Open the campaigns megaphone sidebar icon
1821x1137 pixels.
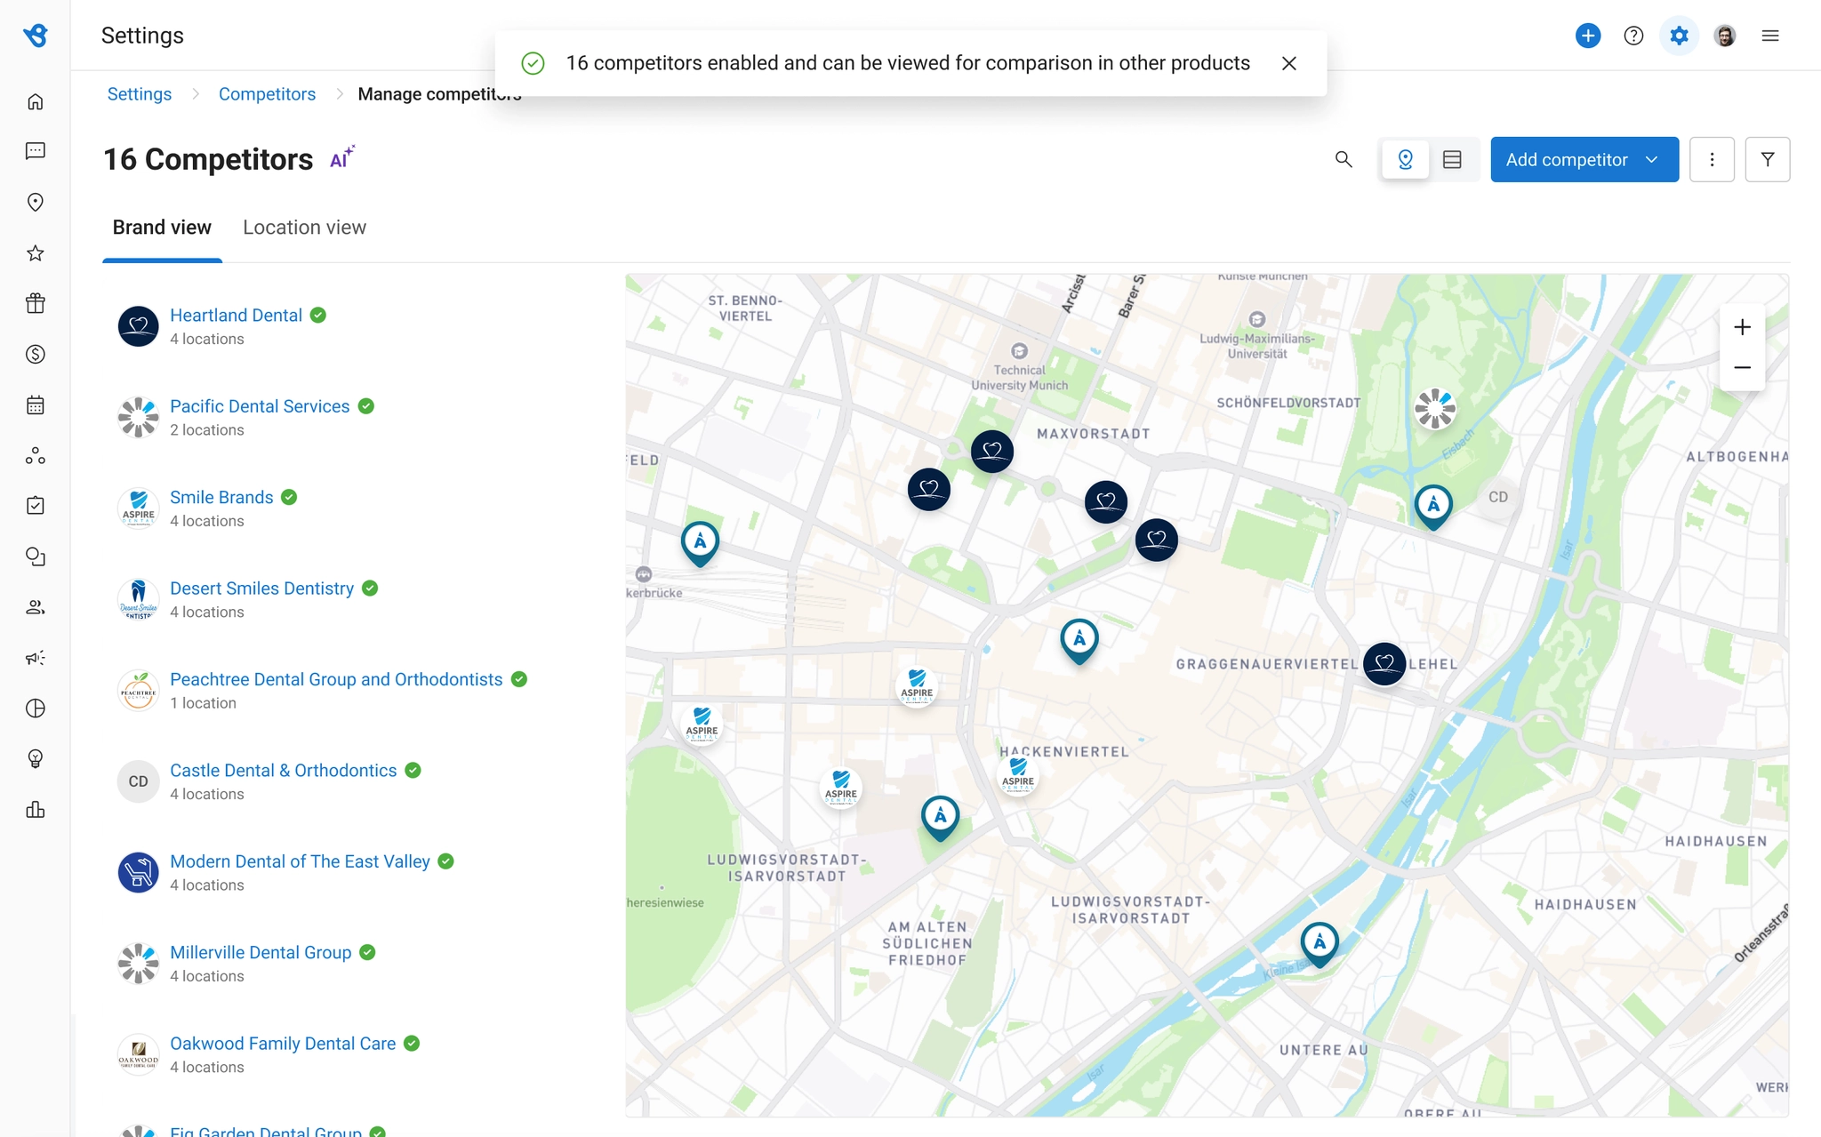36,658
